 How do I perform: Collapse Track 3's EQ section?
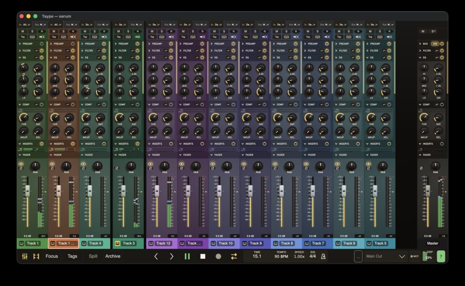tap(116, 58)
